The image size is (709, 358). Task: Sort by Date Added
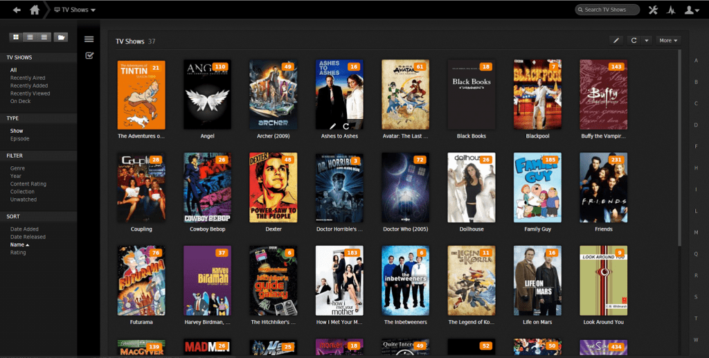24,229
